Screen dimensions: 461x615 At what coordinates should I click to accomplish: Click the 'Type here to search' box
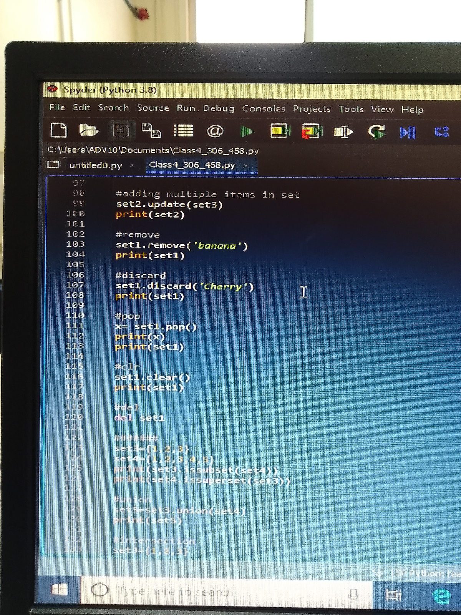coord(227,591)
